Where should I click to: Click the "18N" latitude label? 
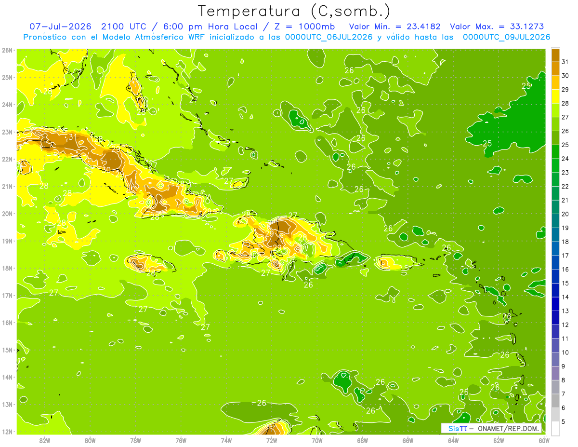click(x=7, y=268)
